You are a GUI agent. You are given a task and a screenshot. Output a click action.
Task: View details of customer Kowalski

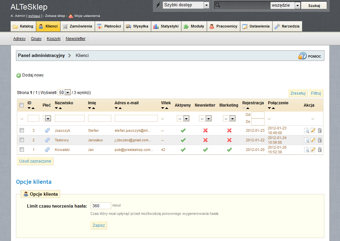pyautogui.click(x=306, y=150)
